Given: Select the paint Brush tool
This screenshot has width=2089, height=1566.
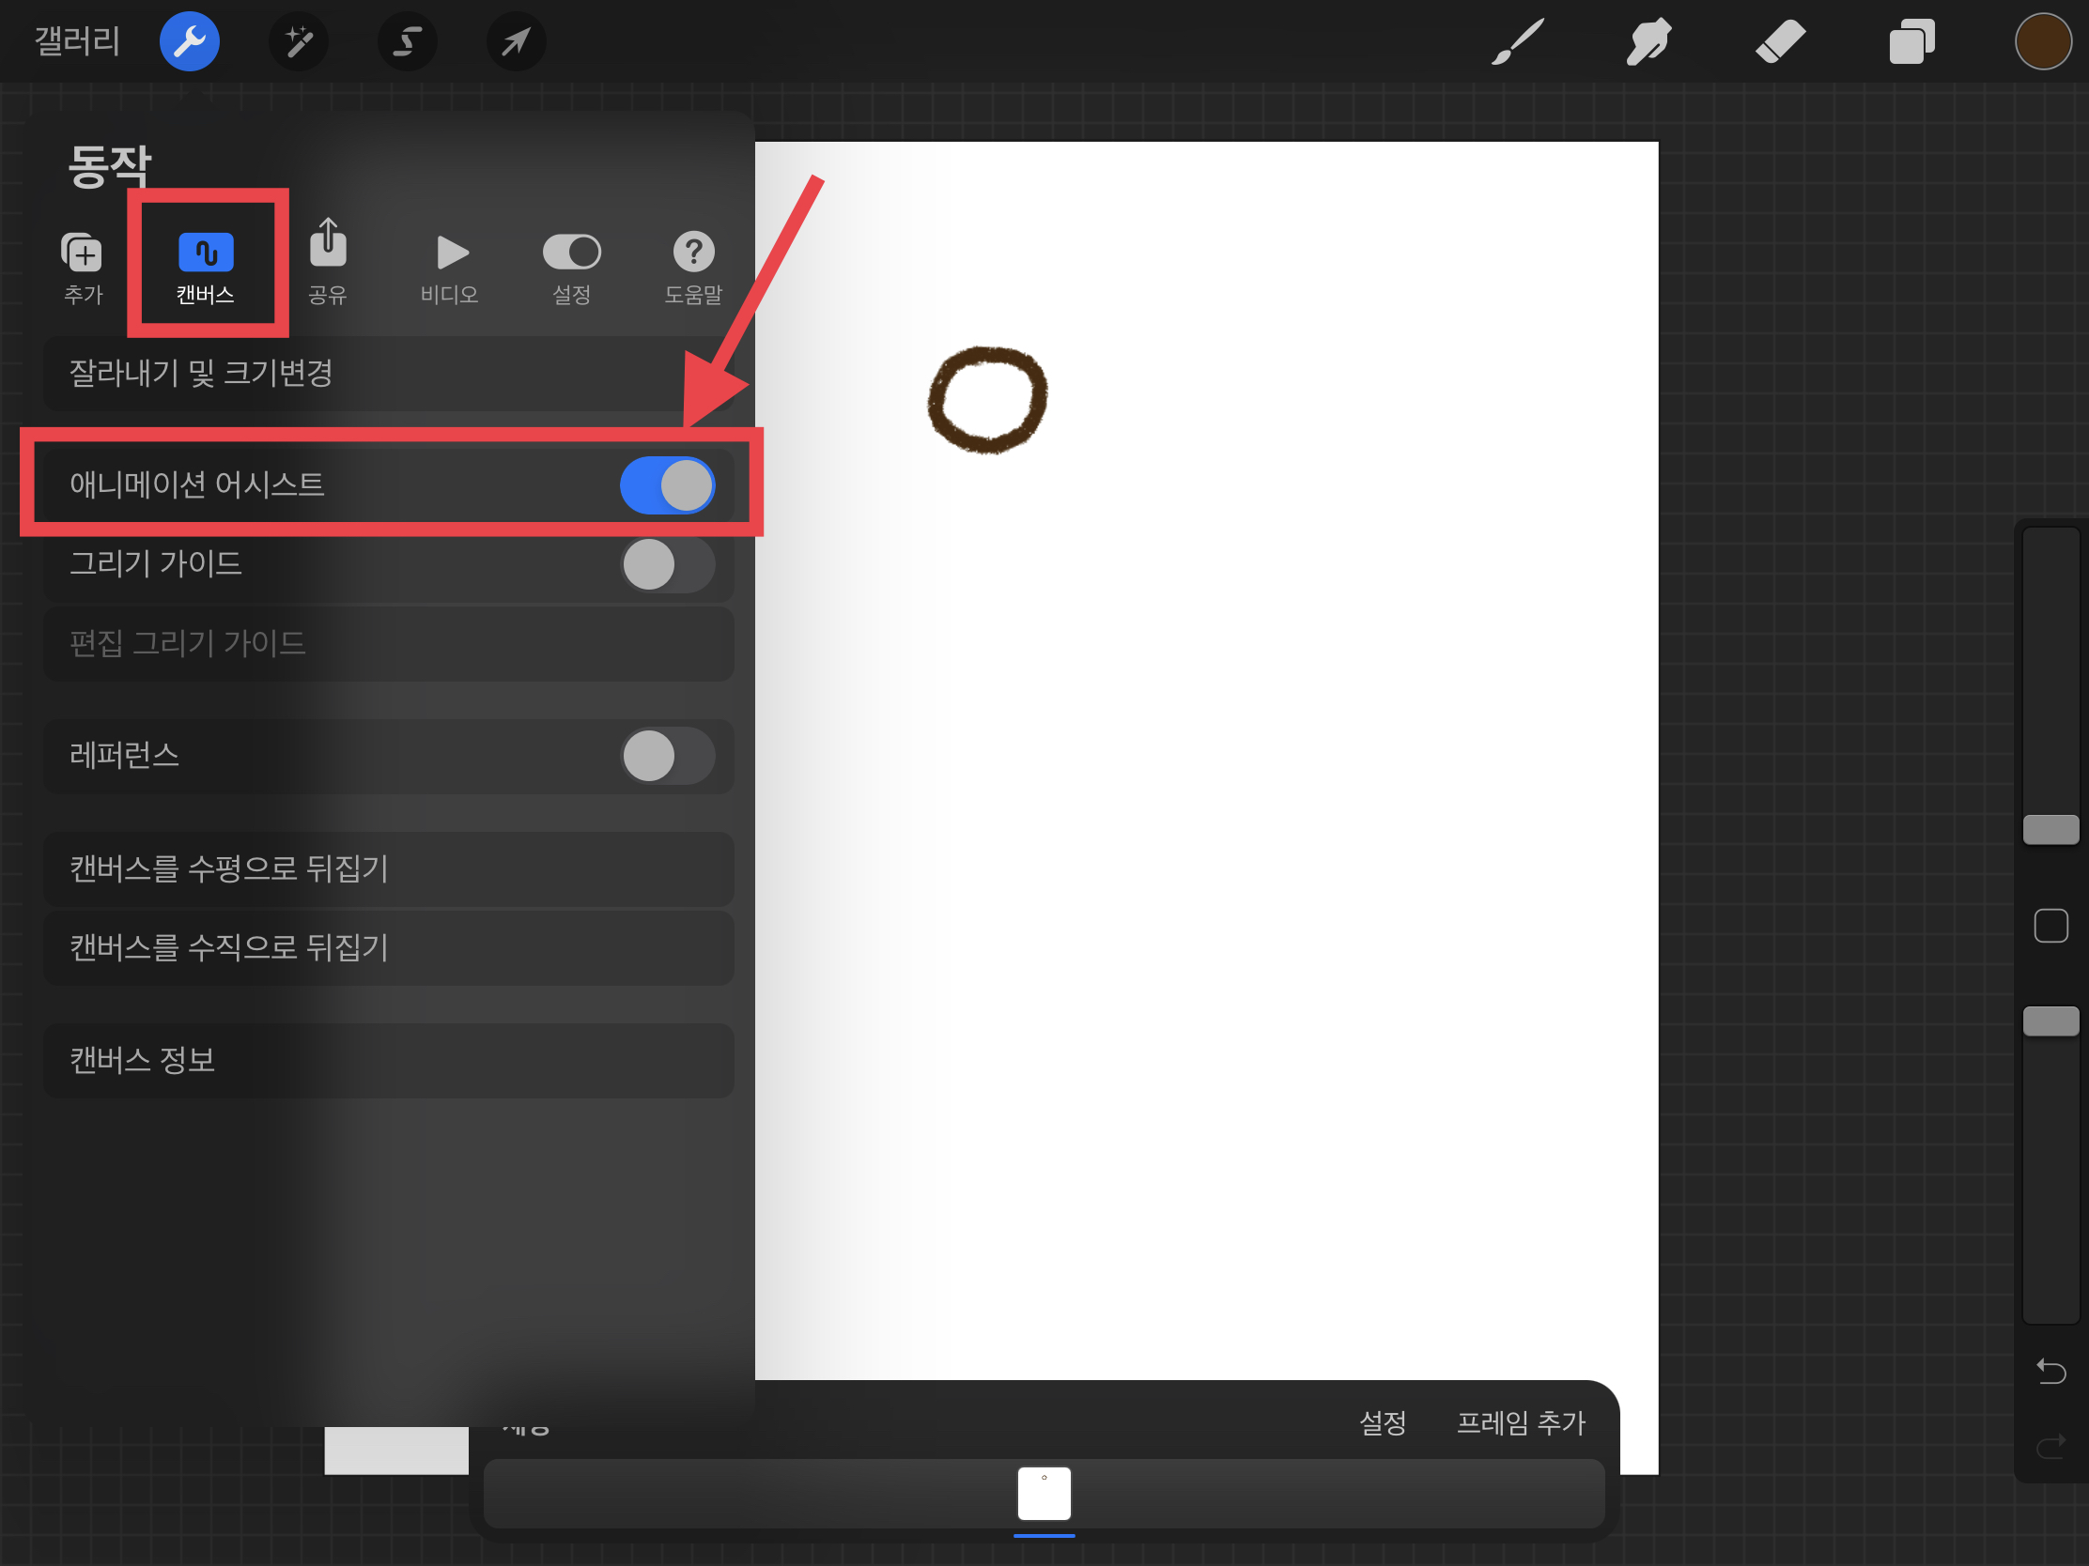Looking at the screenshot, I should (x=1517, y=41).
